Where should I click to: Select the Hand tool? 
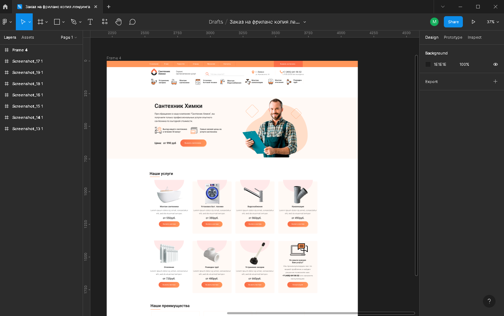pyautogui.click(x=119, y=22)
